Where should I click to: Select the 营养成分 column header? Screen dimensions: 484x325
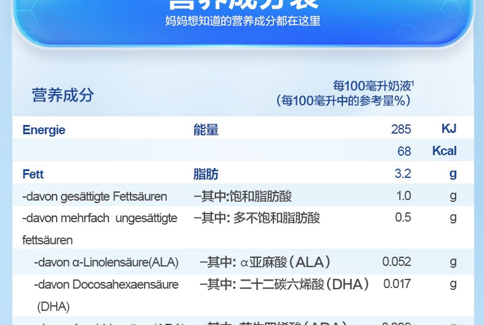click(x=63, y=95)
